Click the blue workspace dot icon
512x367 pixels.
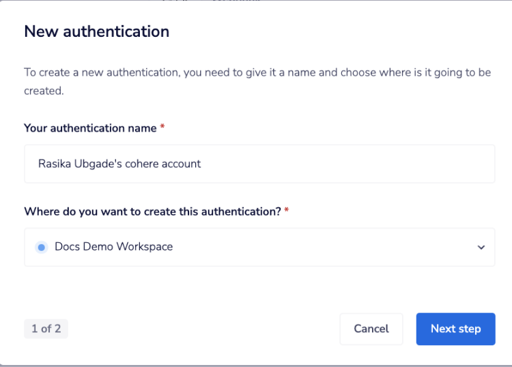click(41, 247)
